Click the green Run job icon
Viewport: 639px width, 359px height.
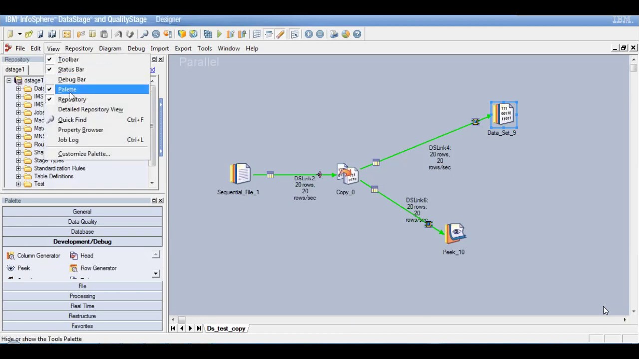point(219,34)
